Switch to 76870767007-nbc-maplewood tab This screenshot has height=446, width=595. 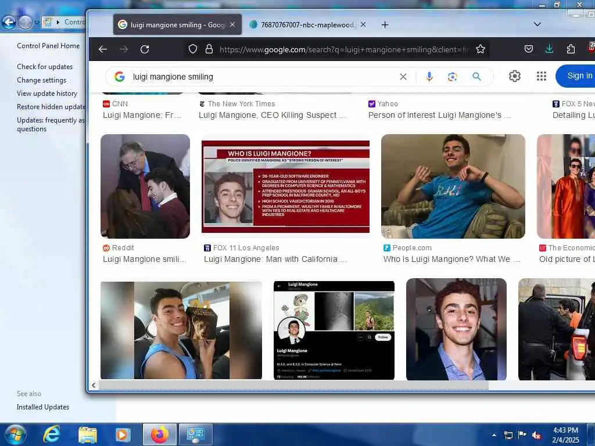pos(307,24)
